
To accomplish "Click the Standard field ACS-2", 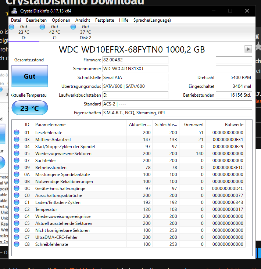I will (x=178, y=104).
